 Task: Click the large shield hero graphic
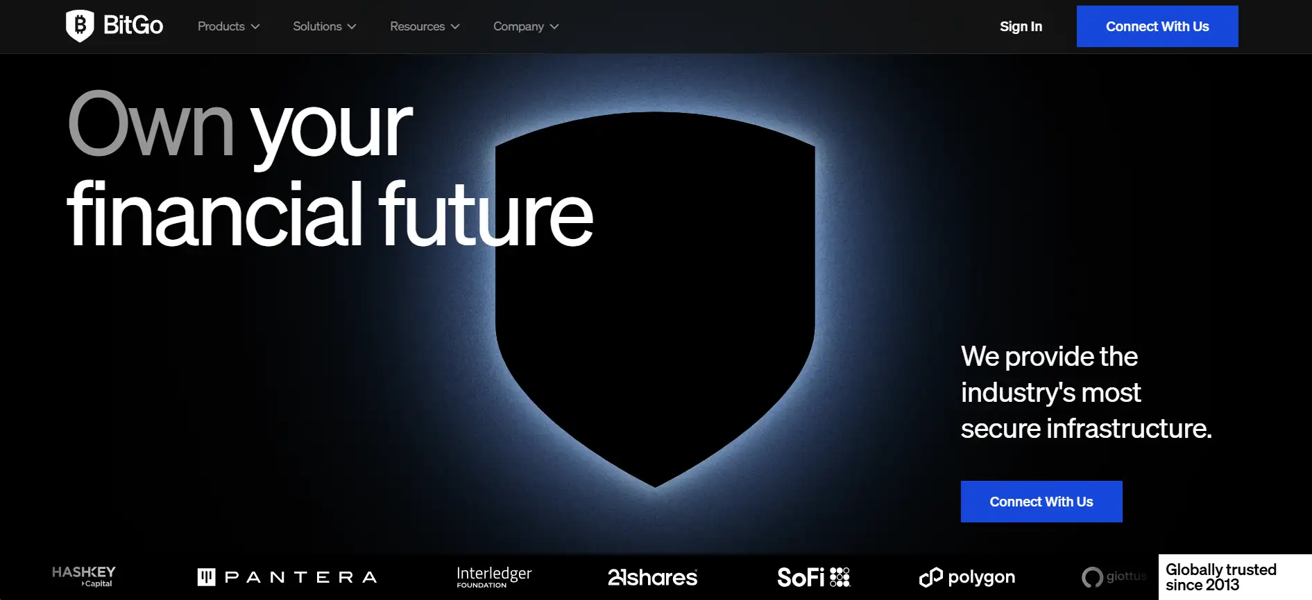click(x=655, y=299)
